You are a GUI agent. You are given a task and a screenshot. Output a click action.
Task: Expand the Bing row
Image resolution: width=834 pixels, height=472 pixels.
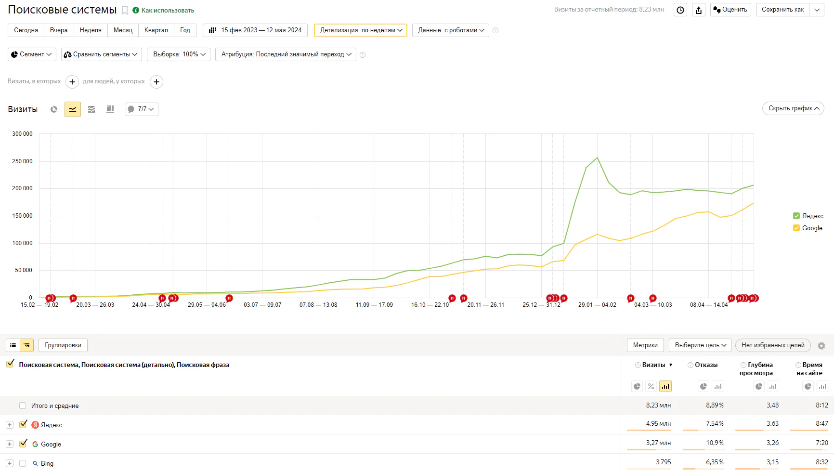coord(10,463)
